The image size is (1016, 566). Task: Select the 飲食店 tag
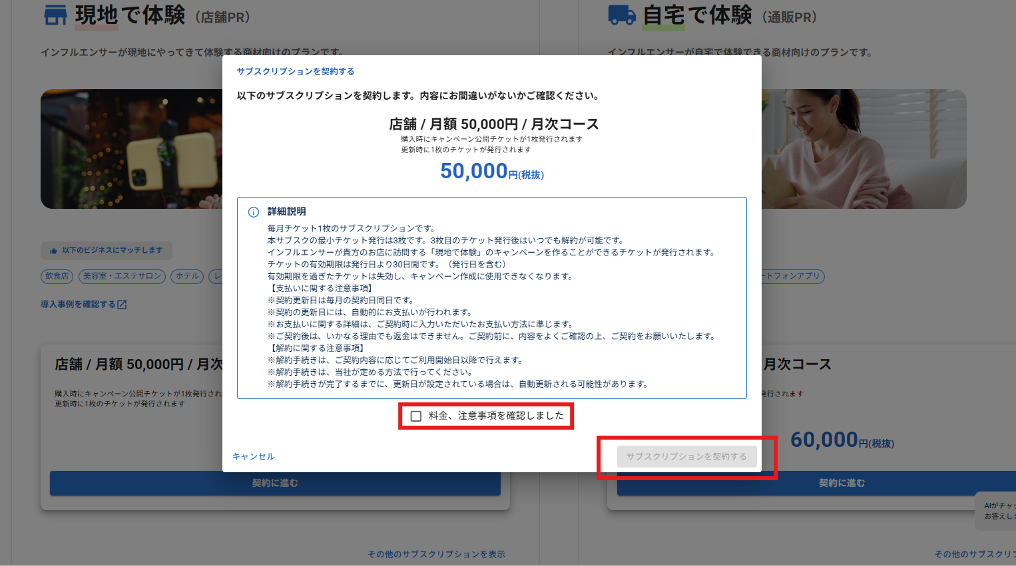pyautogui.click(x=57, y=276)
